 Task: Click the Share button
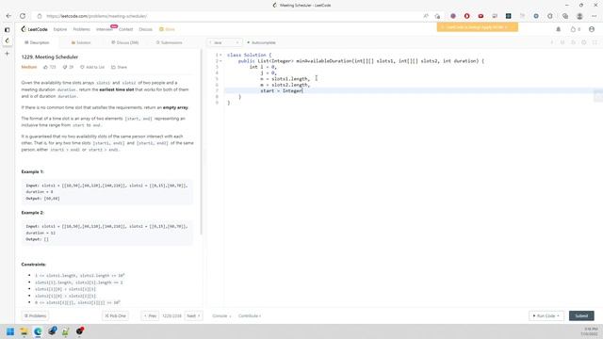pyautogui.click(x=120, y=67)
